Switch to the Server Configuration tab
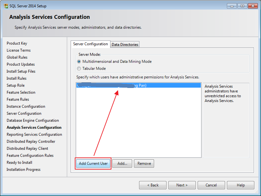This screenshot has height=196, width=261. 90,44
